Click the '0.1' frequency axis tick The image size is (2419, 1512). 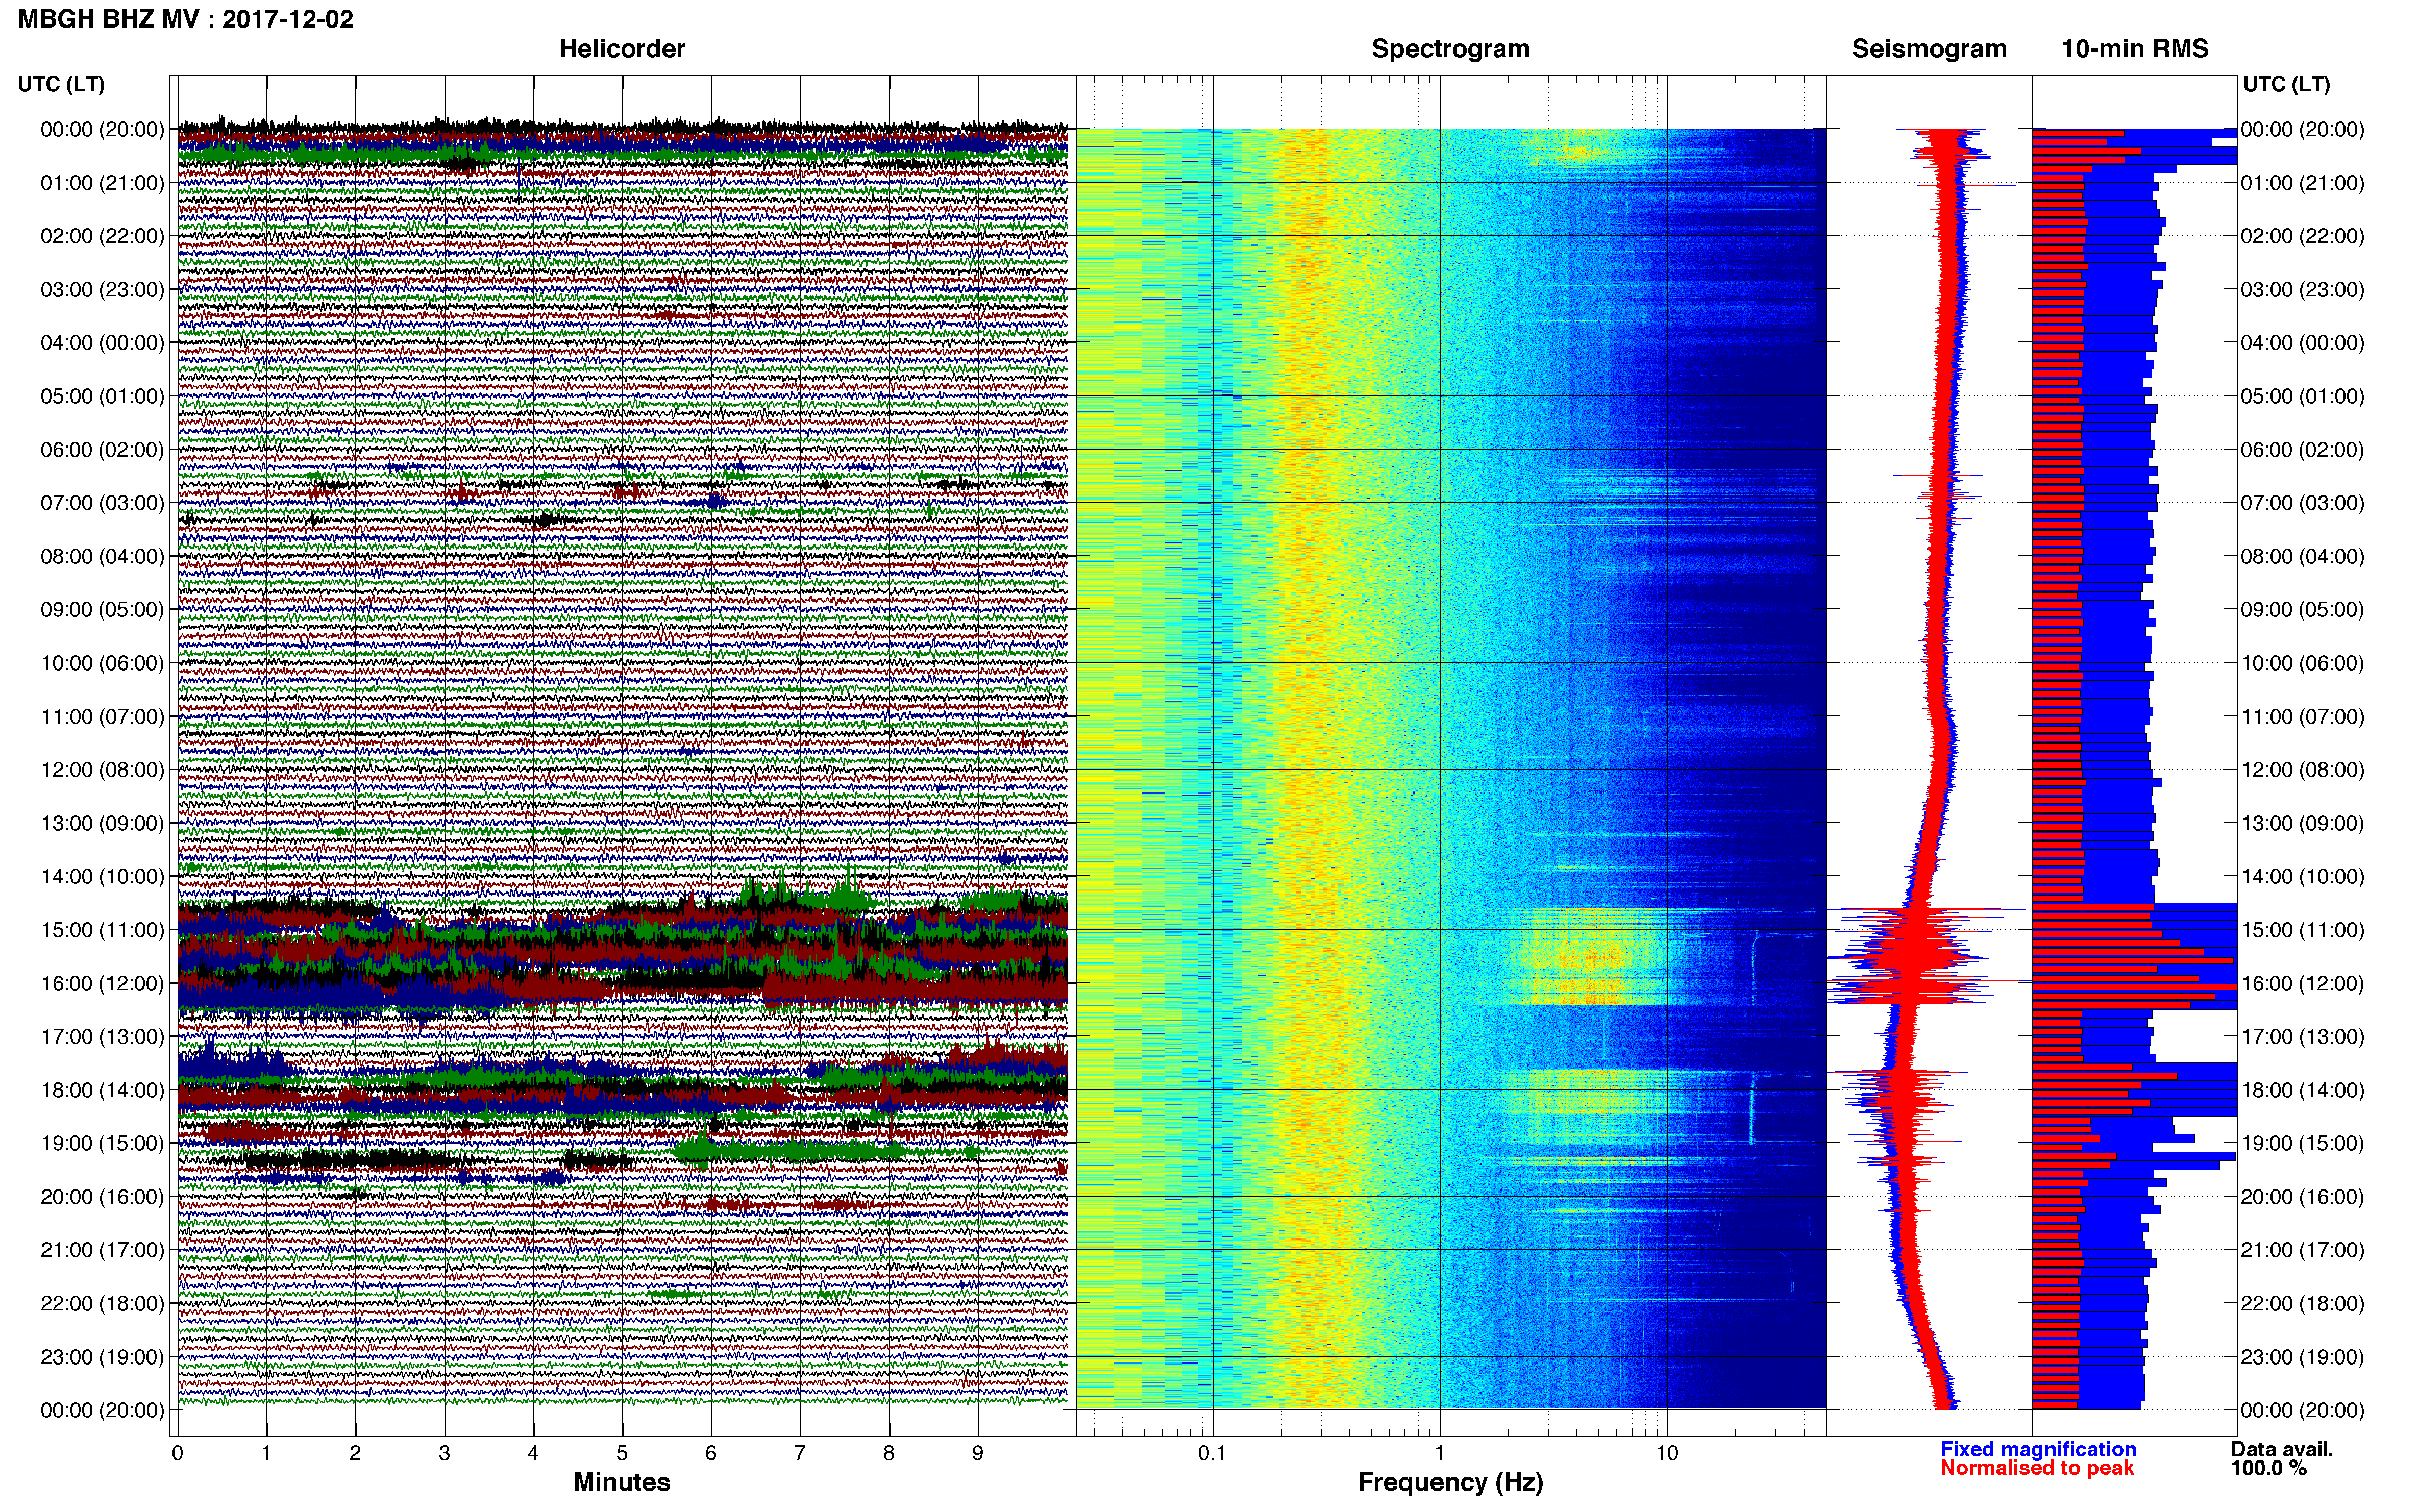(1212, 1453)
